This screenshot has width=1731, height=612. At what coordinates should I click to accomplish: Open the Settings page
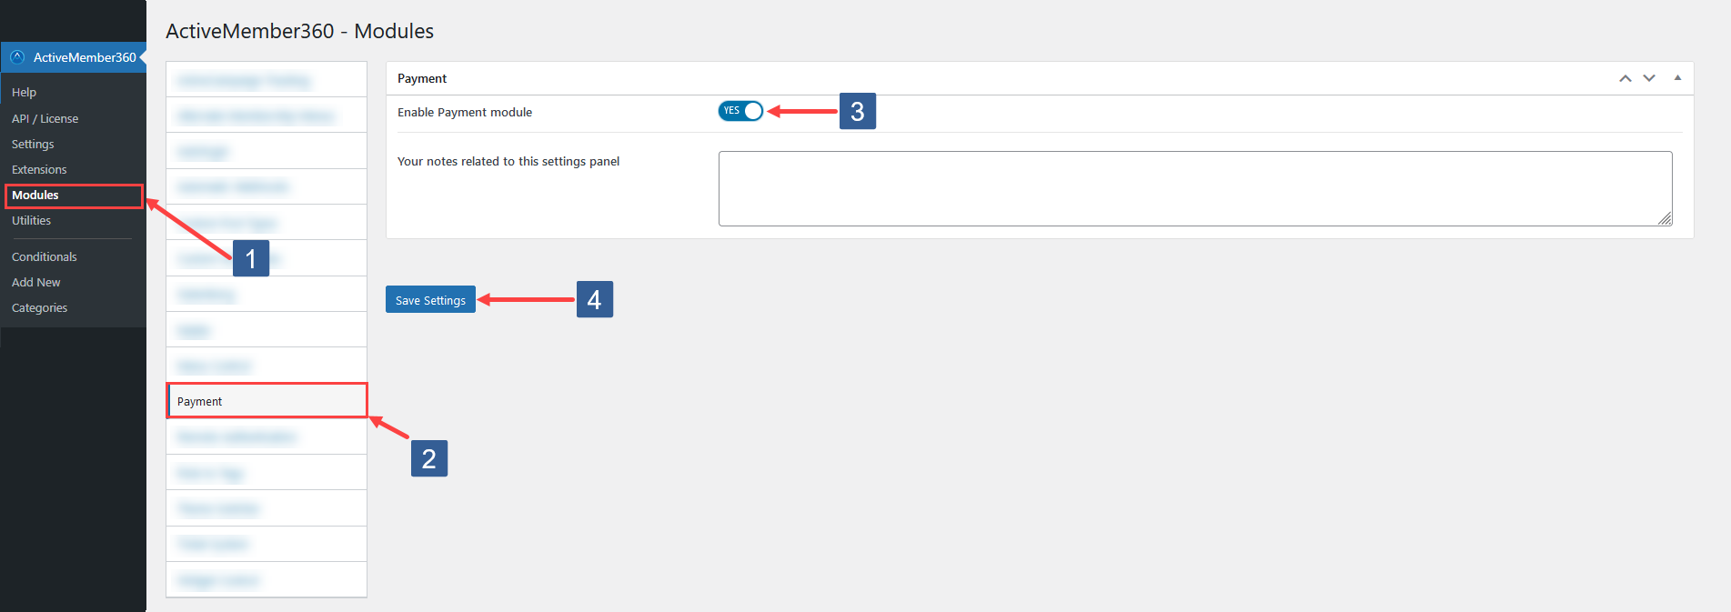32,144
